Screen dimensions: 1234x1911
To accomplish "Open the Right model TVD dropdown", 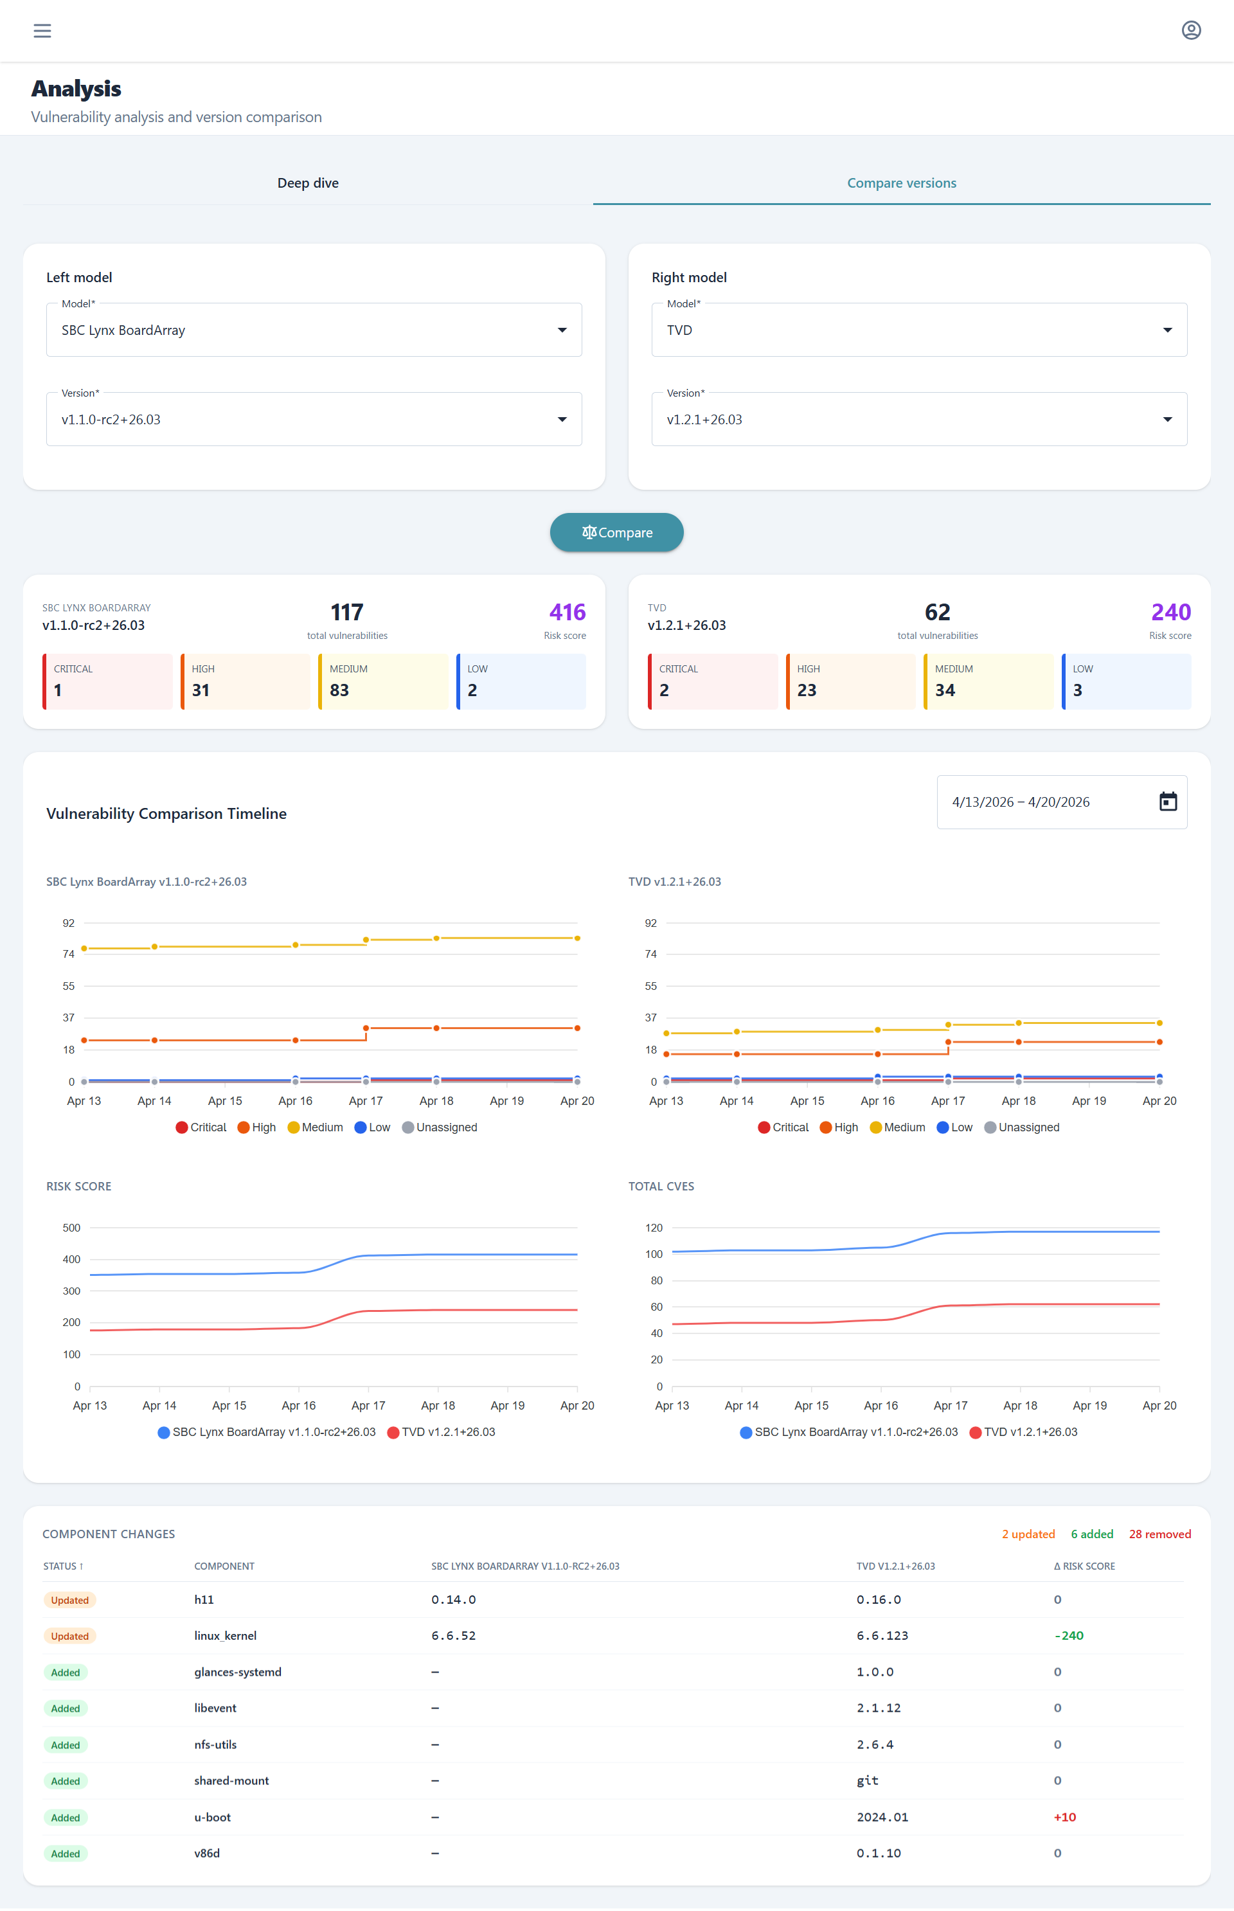I will pos(918,329).
